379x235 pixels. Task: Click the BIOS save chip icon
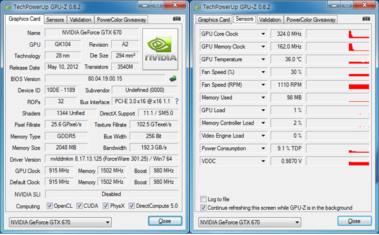pos(173,78)
